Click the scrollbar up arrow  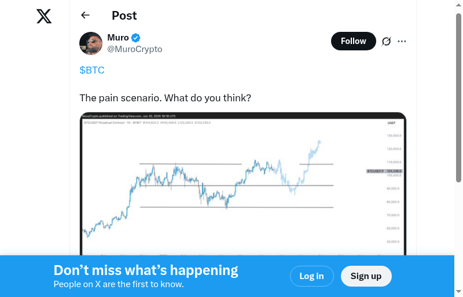pyautogui.click(x=458, y=5)
